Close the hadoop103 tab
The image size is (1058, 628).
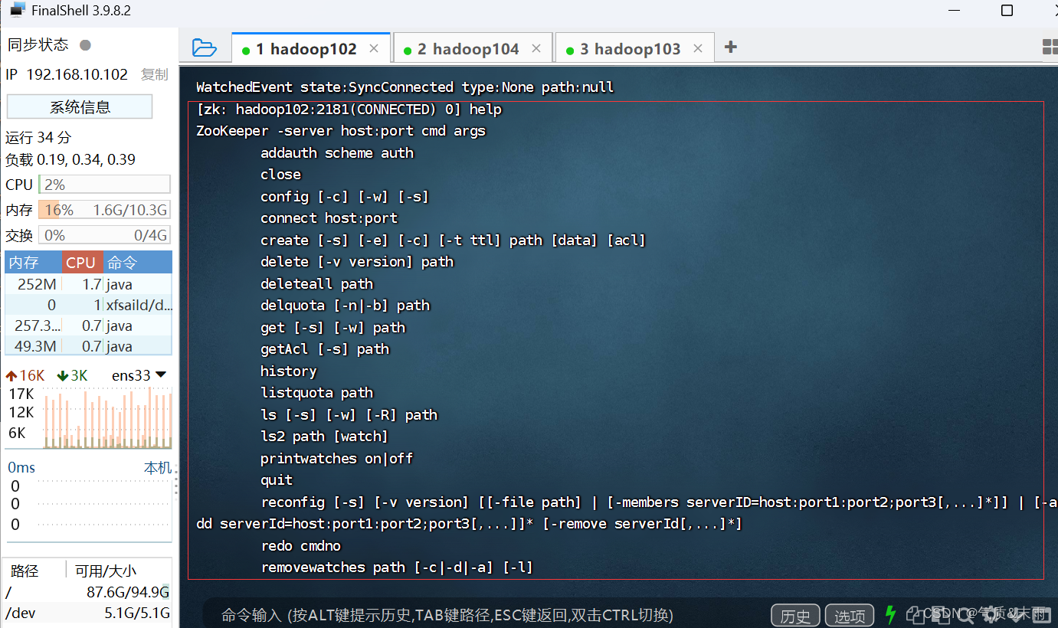click(698, 48)
